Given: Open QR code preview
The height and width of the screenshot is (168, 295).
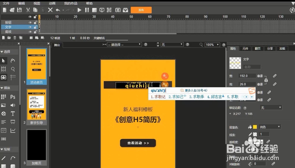Looking at the screenshot, I should [109, 10].
